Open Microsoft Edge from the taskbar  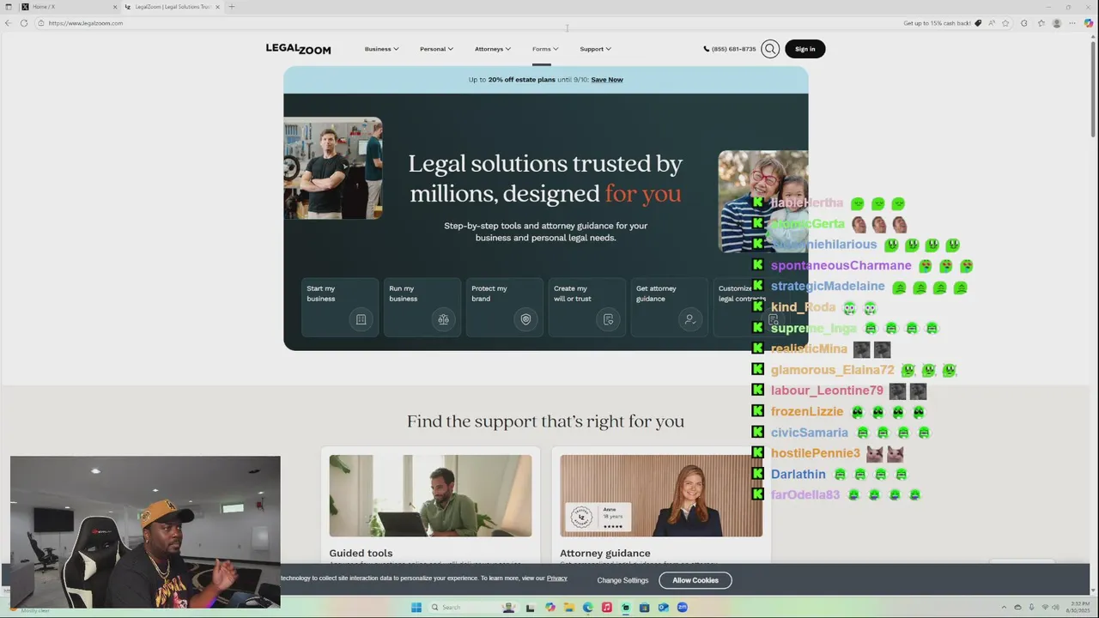pos(587,608)
